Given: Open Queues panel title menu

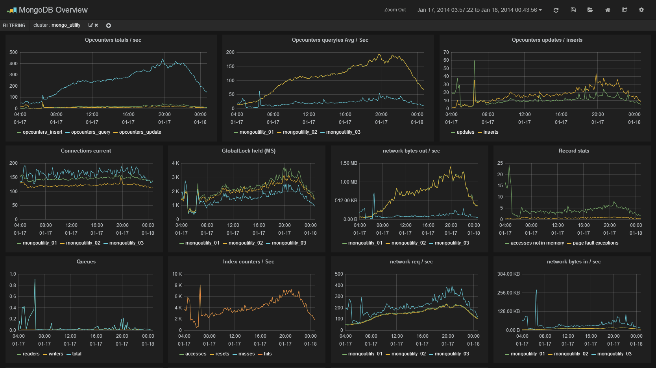Looking at the screenshot, I should point(86,262).
